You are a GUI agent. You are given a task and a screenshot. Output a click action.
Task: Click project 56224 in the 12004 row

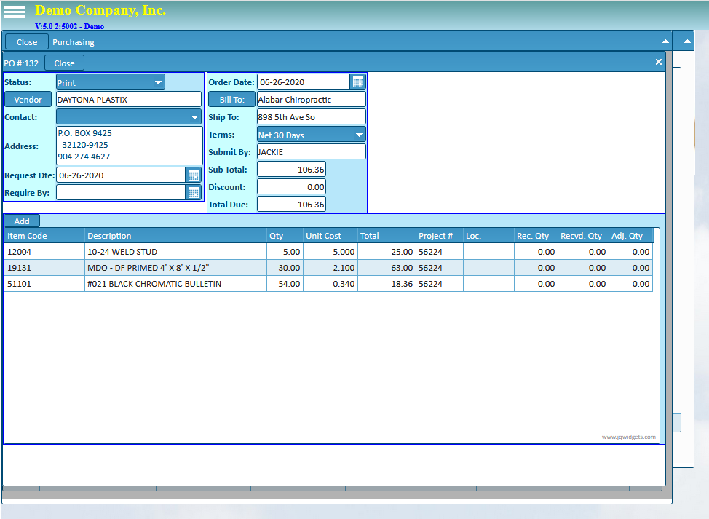click(440, 252)
